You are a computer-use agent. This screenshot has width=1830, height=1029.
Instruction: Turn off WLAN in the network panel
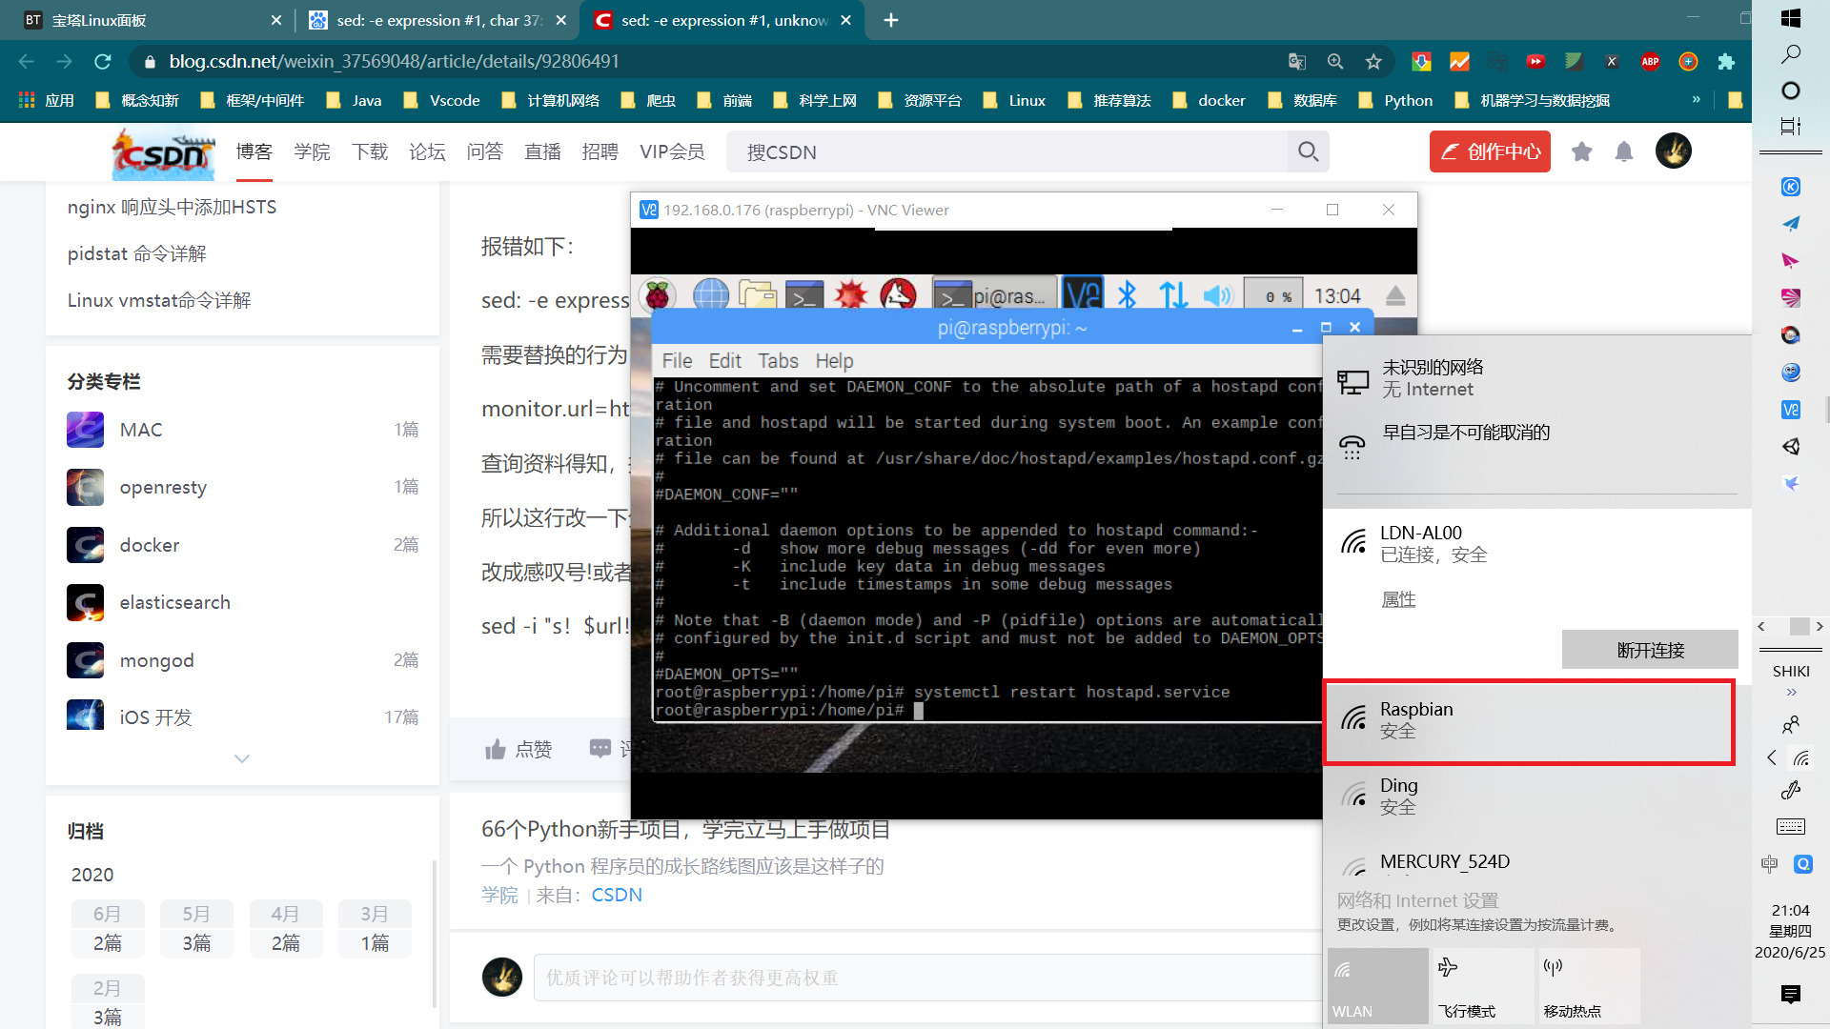click(x=1377, y=985)
